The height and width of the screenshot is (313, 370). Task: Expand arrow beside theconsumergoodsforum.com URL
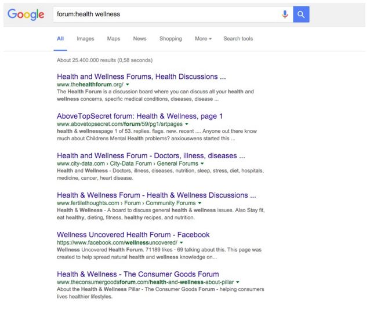pos(238,282)
